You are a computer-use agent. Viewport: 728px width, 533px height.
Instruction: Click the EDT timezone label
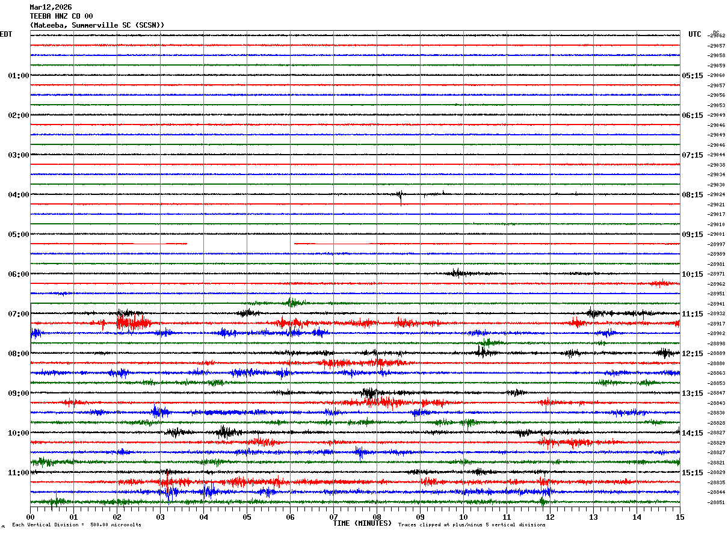click(x=6, y=34)
